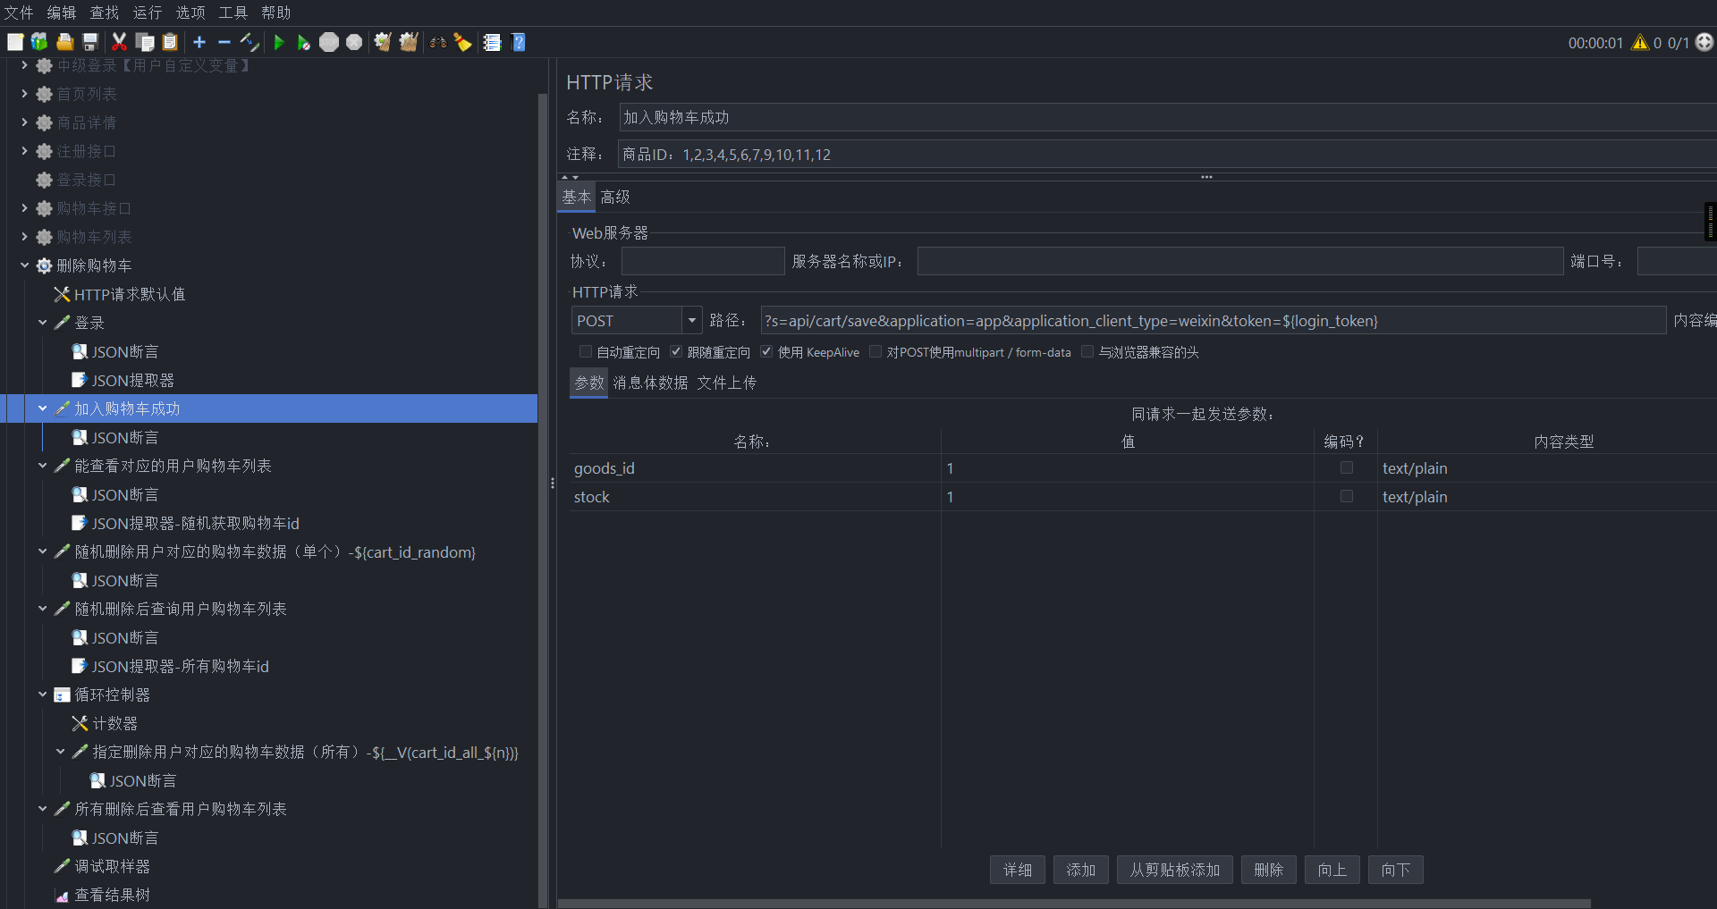1717x909 pixels.
Task: Open the Templates icon in toolbar
Action: 39,42
